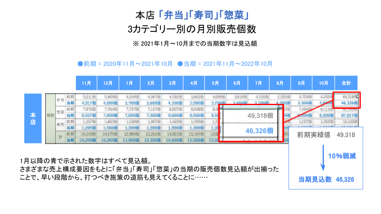Image resolution: width=381 pixels, height=214 pixels.
Task: Click the 前期 = 2020年11月～2021年10月 legend
Action: (x=125, y=64)
